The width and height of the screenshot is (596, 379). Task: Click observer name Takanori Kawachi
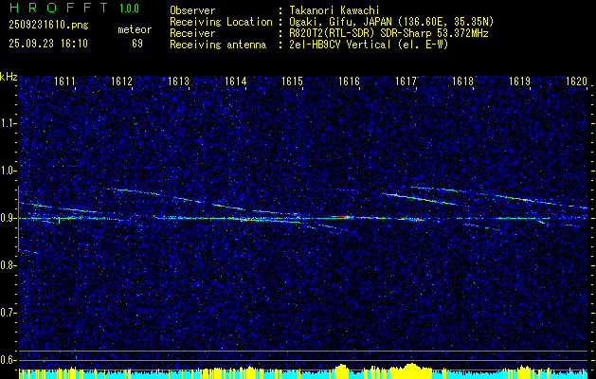click(x=334, y=10)
